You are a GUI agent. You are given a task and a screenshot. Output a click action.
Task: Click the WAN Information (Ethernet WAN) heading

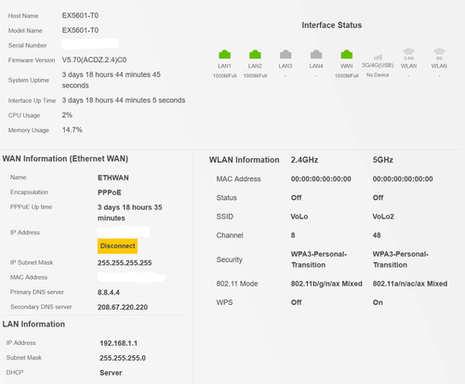pyautogui.click(x=65, y=159)
